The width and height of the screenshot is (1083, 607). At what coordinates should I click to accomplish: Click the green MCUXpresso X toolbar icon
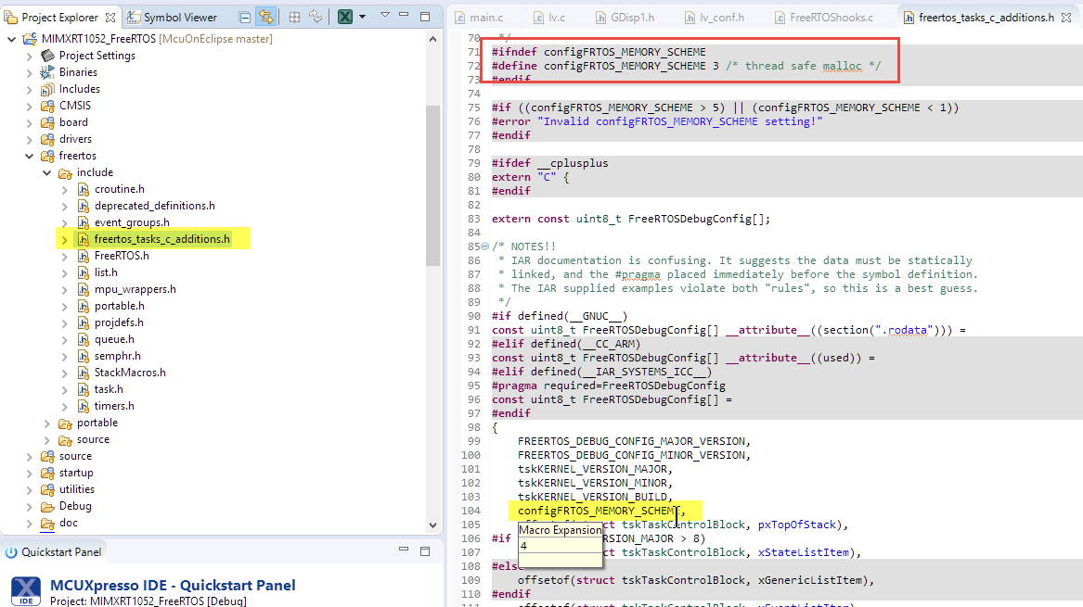tap(343, 17)
